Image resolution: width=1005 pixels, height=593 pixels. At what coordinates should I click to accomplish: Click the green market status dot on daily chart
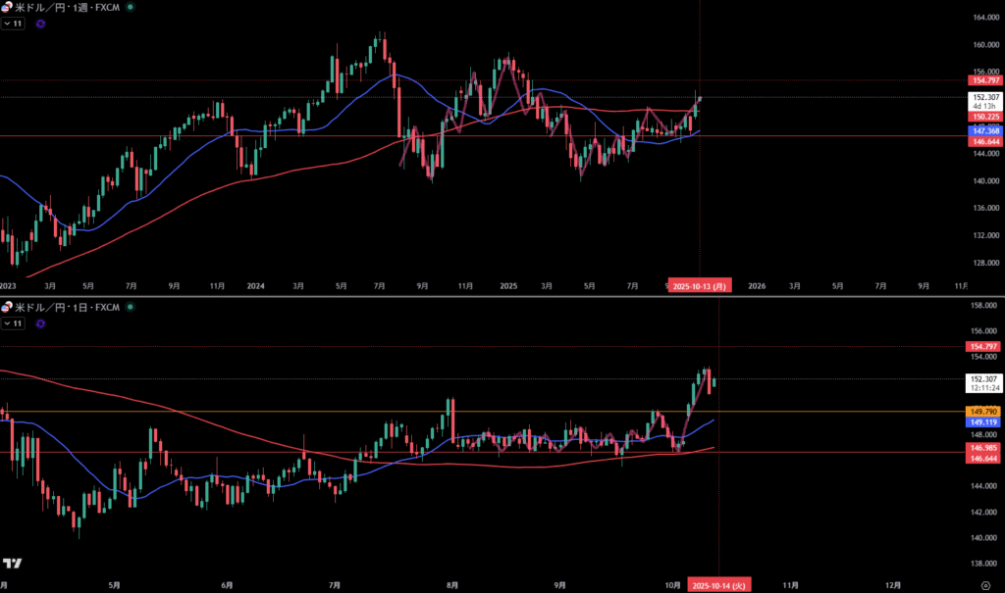(132, 308)
